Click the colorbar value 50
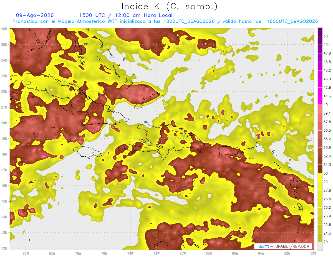The image size is (333, 257). pyautogui.click(x=326, y=36)
